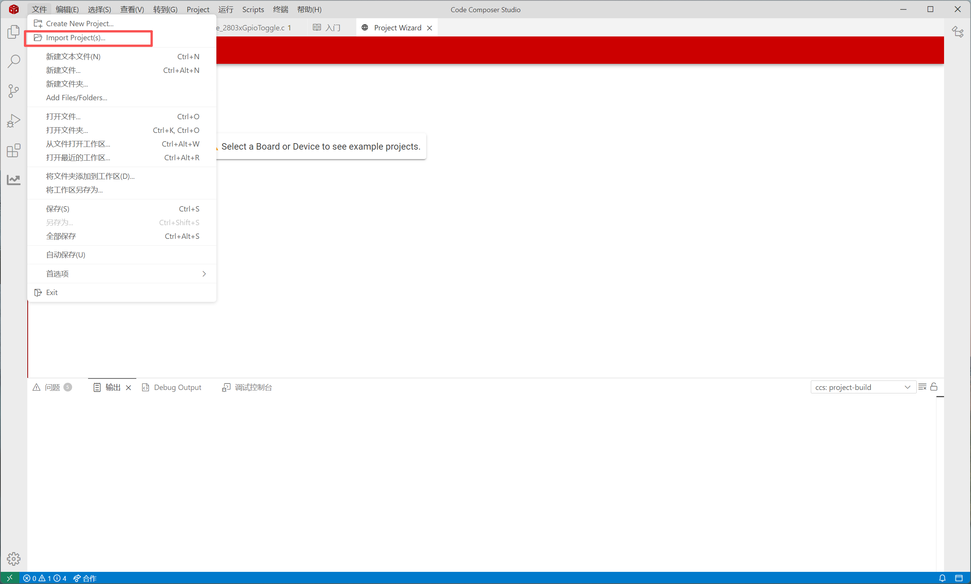
Task: Open the Manage gear icon
Action: coord(13,559)
